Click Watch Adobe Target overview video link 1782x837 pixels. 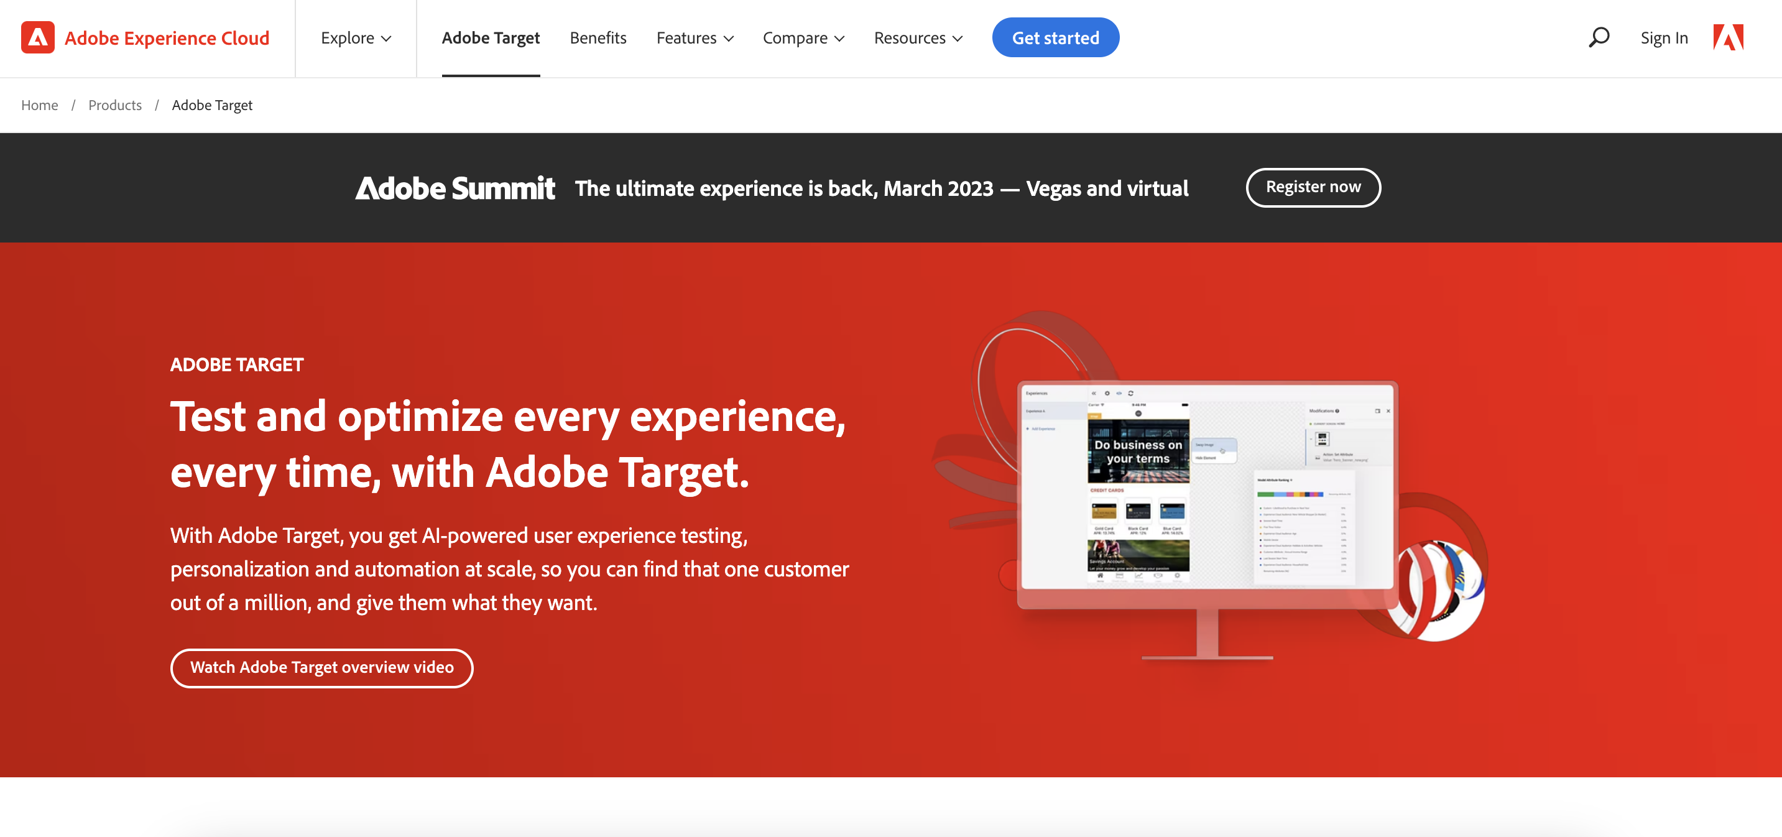click(321, 668)
